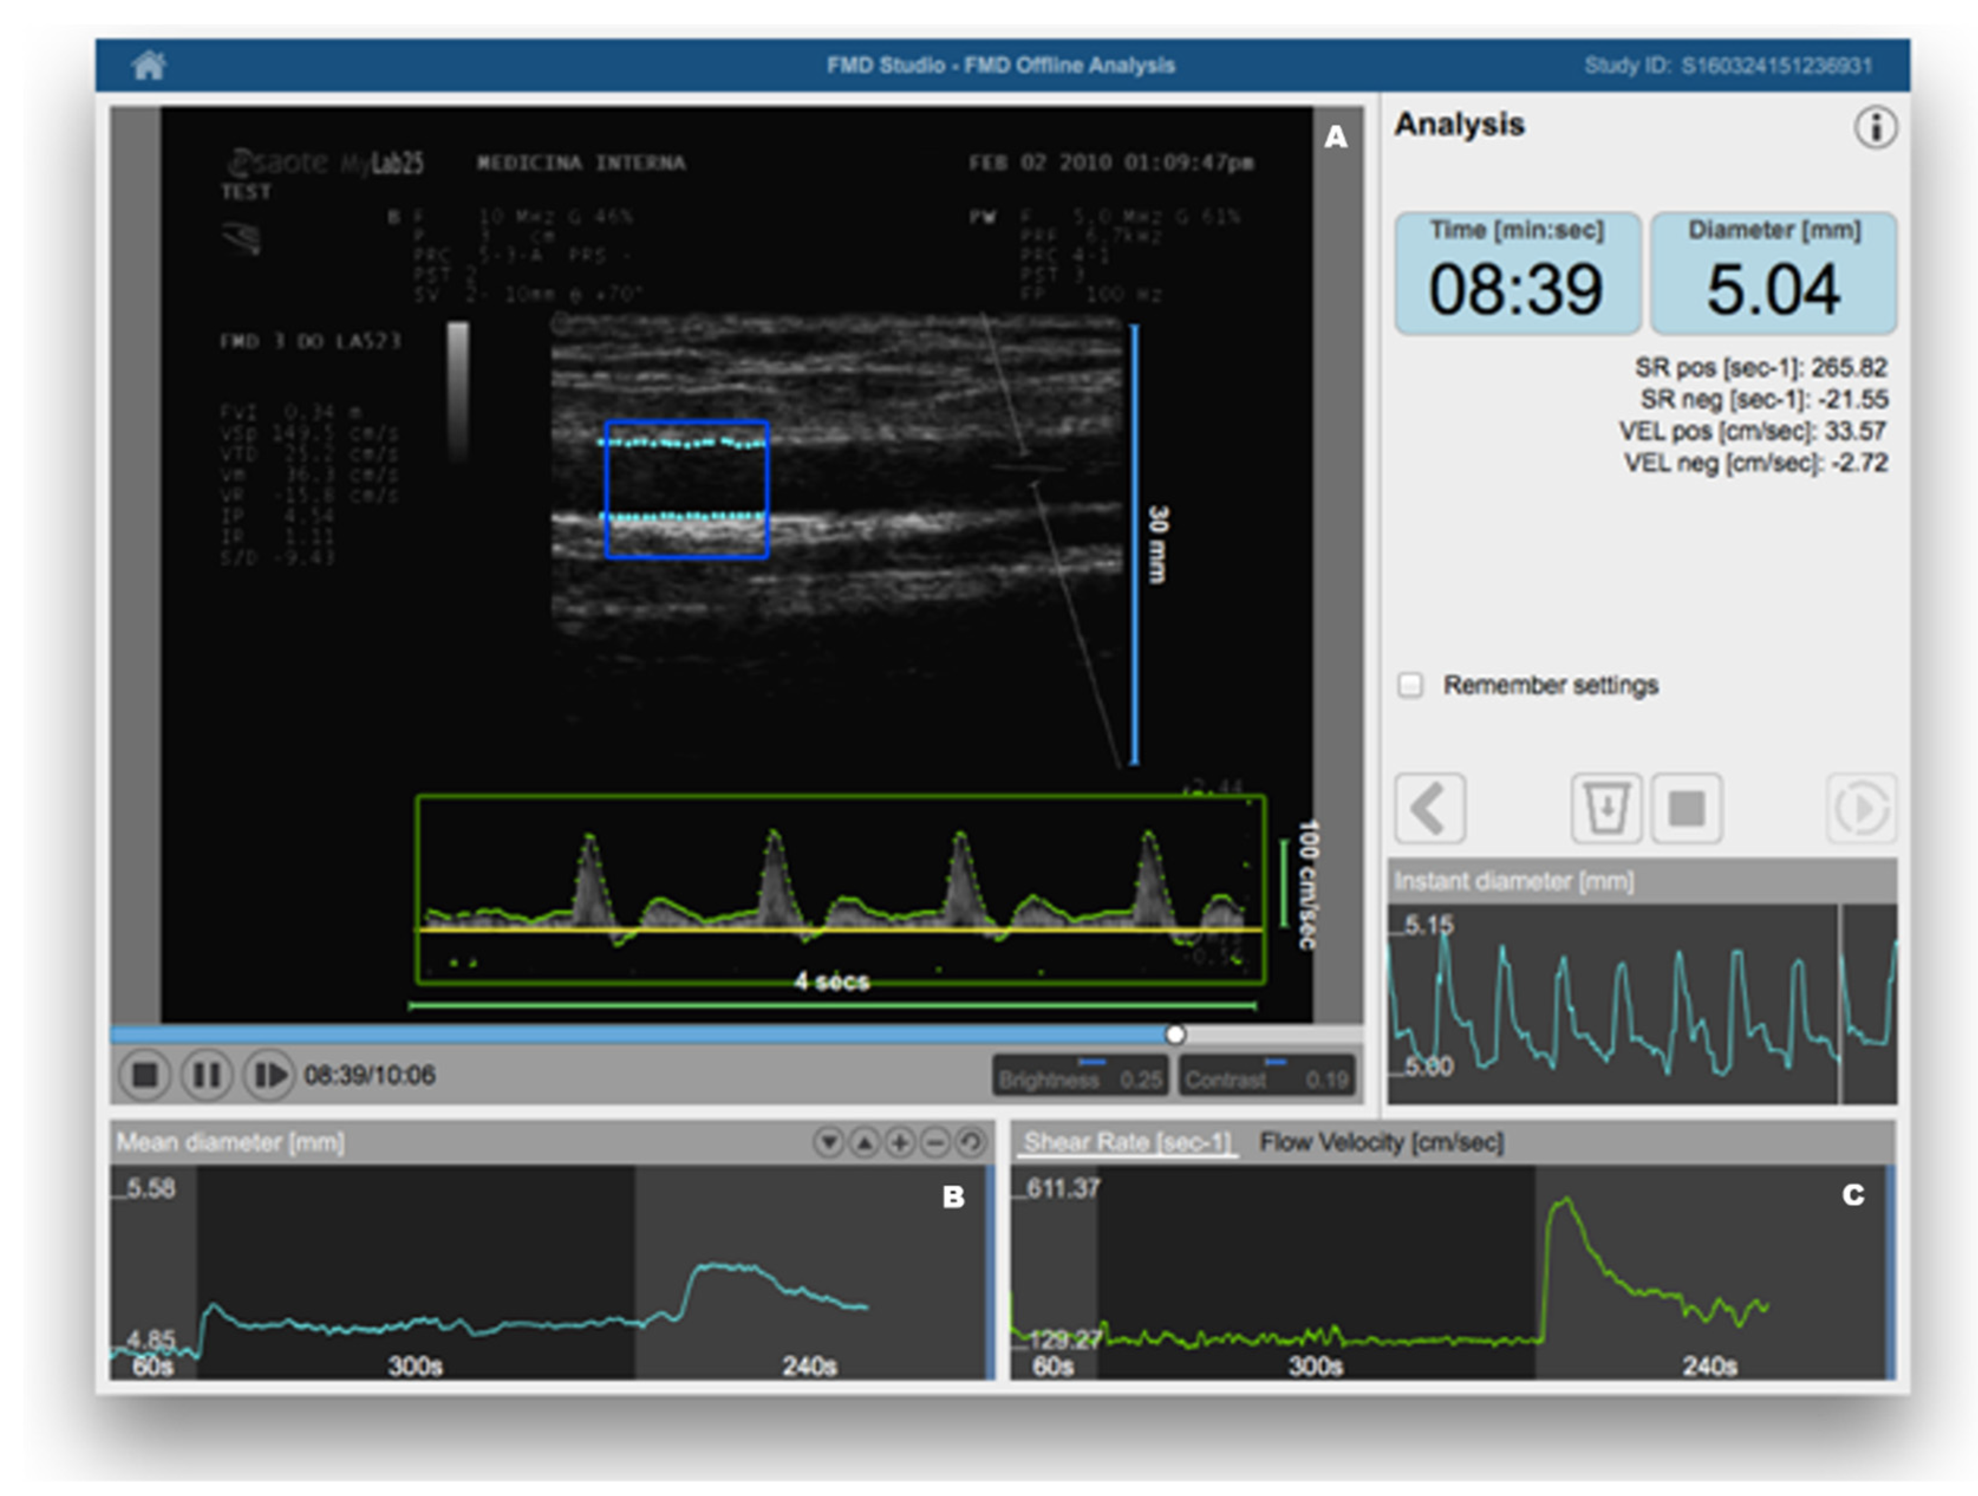Adjust the Contrast slider
The width and height of the screenshot is (1978, 1496).
pos(1275,1062)
